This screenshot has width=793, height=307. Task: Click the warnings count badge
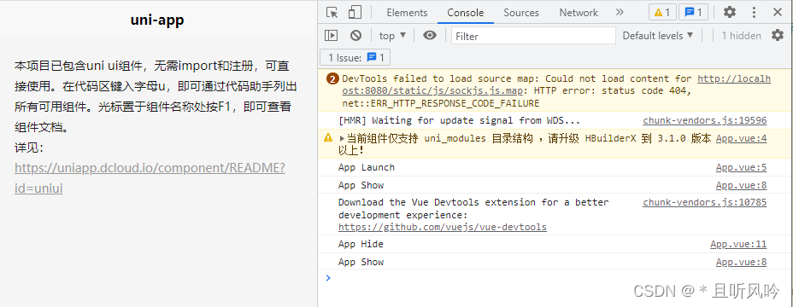662,13
